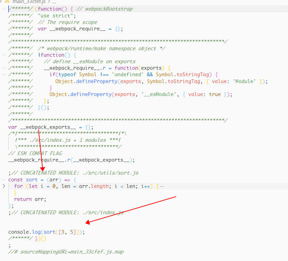Click the '__esModule' string literal
The width and height of the screenshot is (288, 261).
(x=159, y=94)
